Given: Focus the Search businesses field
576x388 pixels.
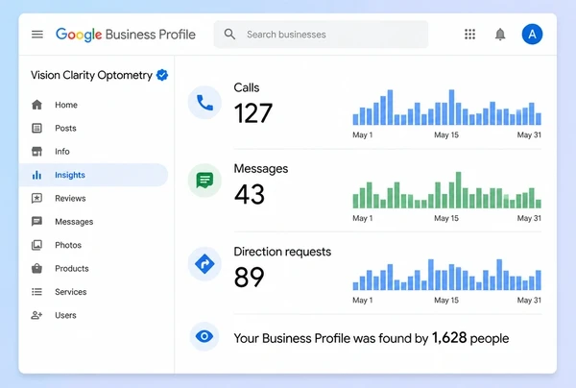Looking at the screenshot, I should click(321, 35).
